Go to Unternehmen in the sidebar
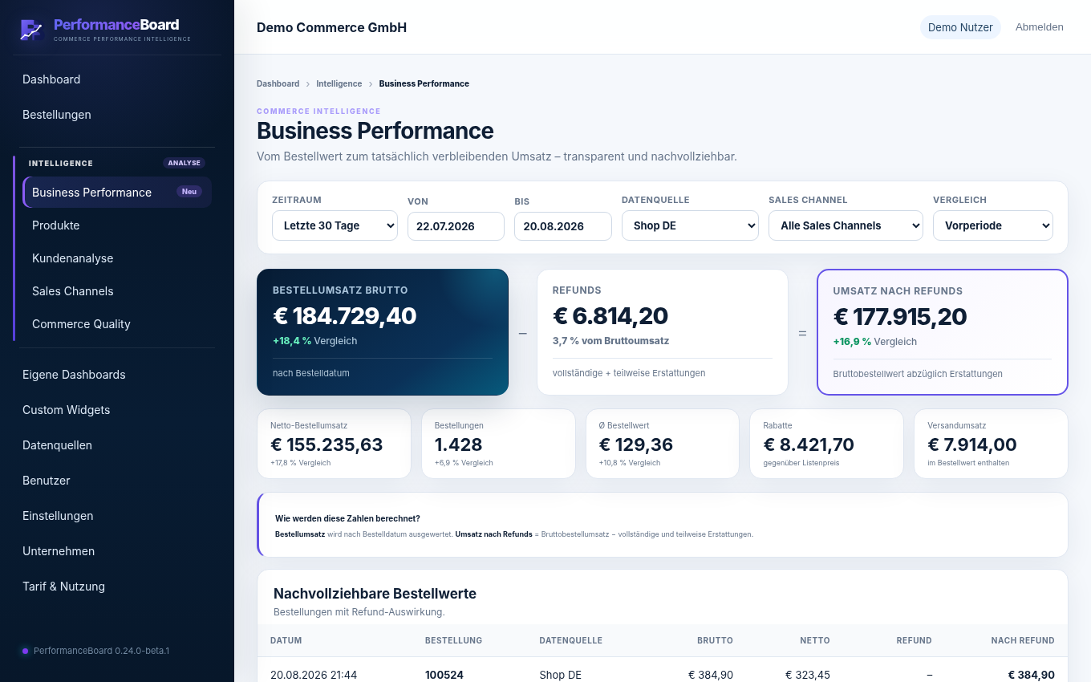1091x682 pixels. [x=117, y=551]
